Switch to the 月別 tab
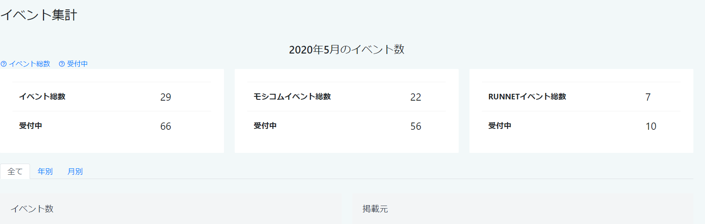Viewport: 705px width, 224px height. click(75, 171)
